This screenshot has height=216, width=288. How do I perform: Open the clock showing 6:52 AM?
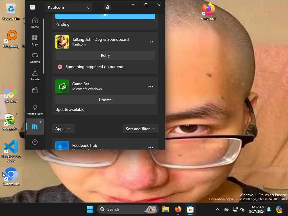257,209
